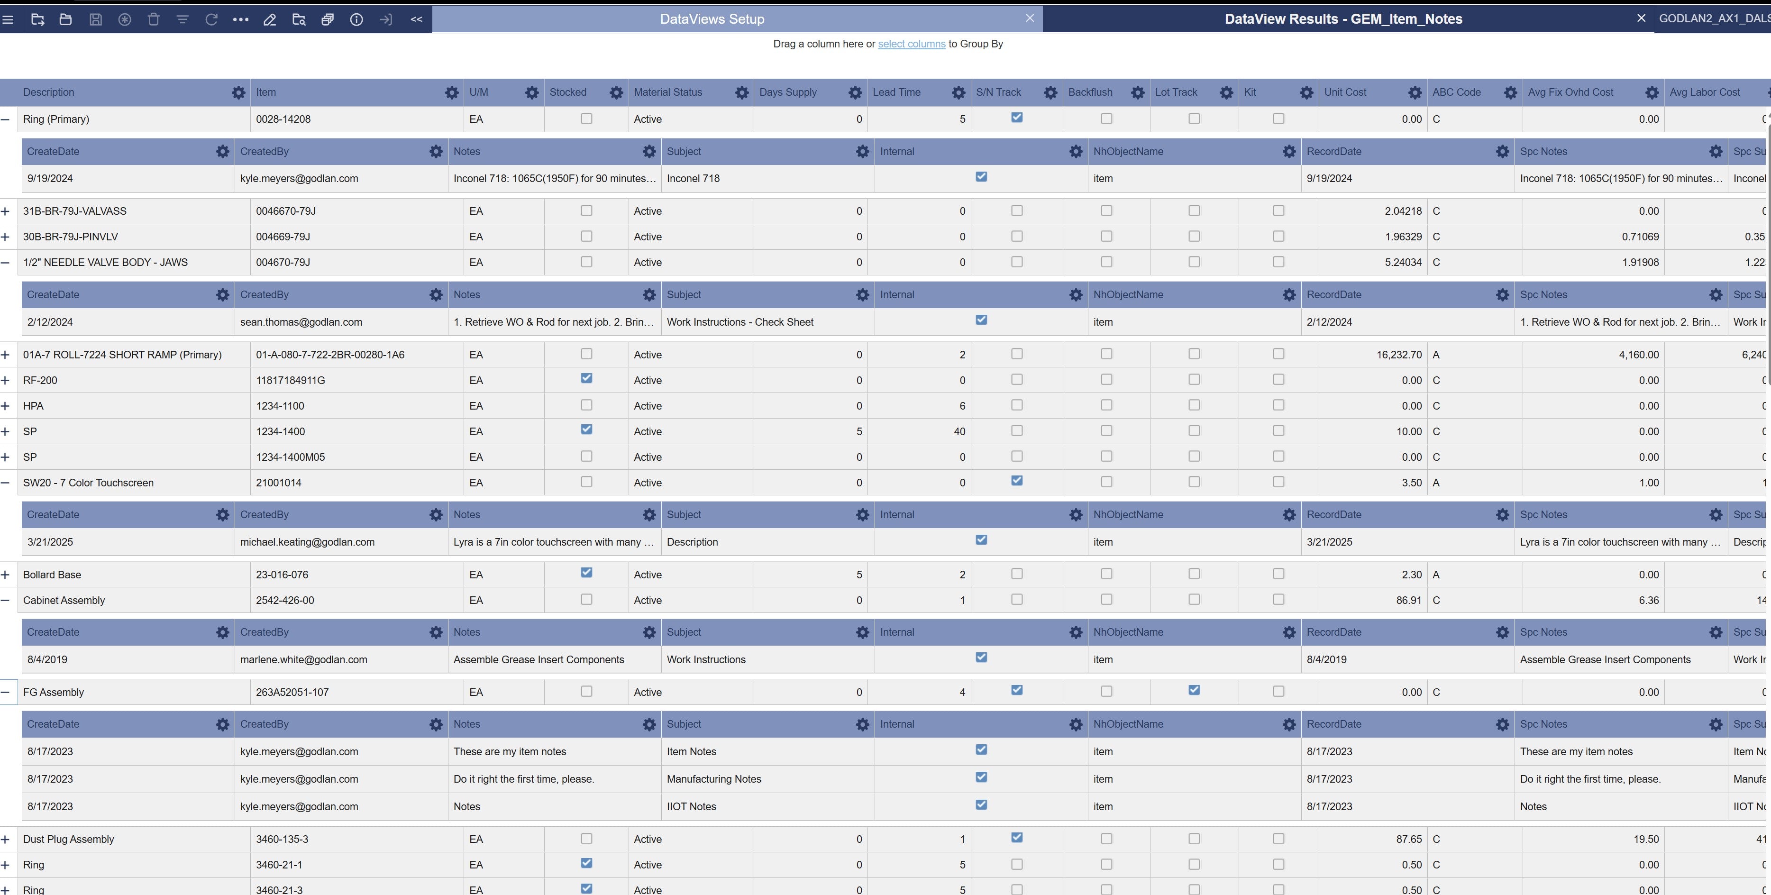The height and width of the screenshot is (895, 1771).
Task: Toggle Lot Track checkbox for FG Assembly
Action: 1194,690
